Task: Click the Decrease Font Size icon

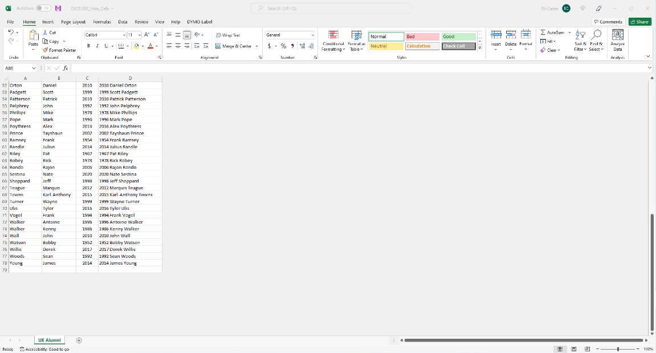Action: click(156, 35)
